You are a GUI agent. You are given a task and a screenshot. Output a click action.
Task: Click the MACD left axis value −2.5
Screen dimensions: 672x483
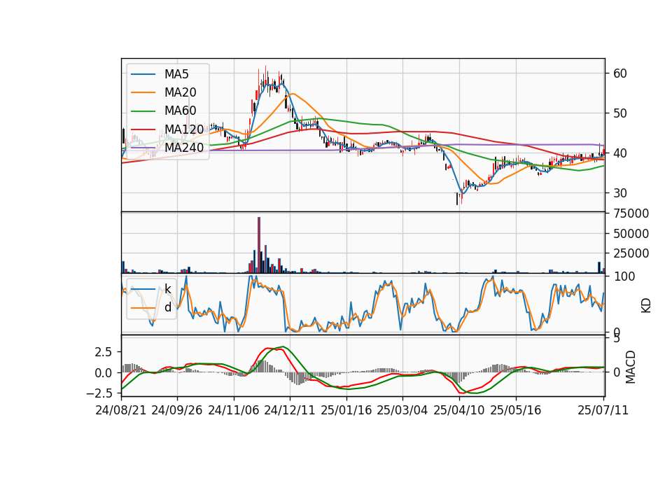(x=99, y=393)
